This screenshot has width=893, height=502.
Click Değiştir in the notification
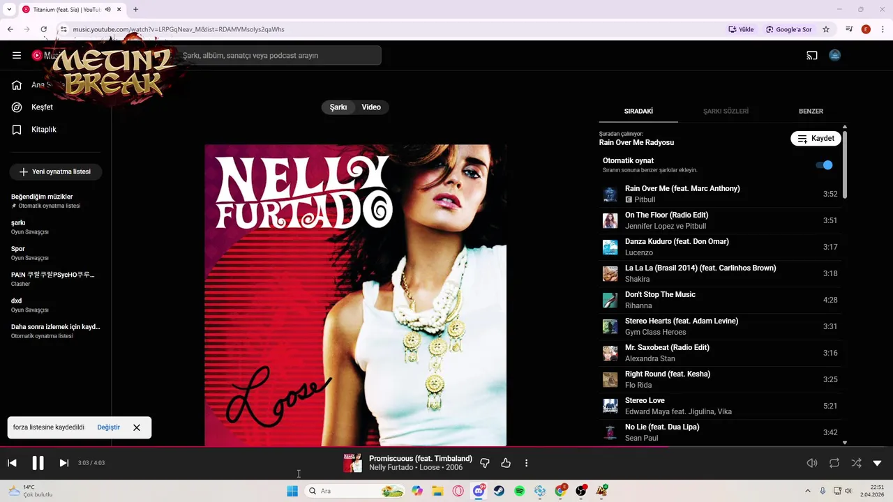(x=108, y=427)
